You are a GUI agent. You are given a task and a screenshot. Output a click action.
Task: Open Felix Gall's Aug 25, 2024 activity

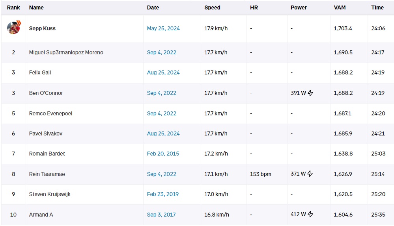pyautogui.click(x=163, y=73)
